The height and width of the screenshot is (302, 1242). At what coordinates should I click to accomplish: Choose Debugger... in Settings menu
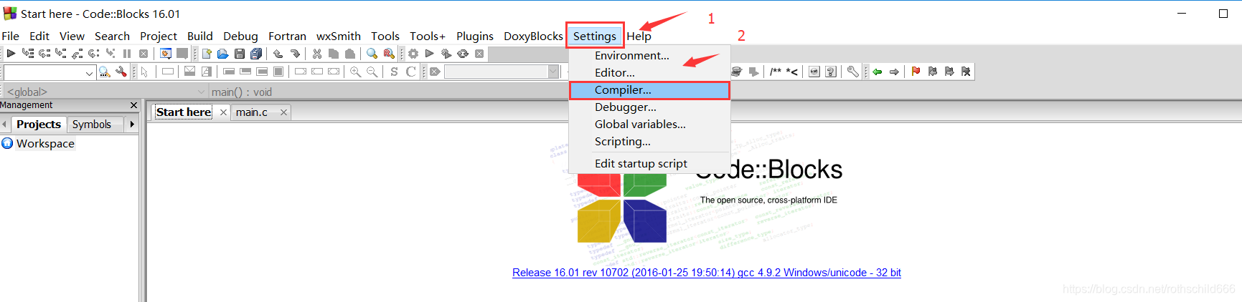click(649, 107)
